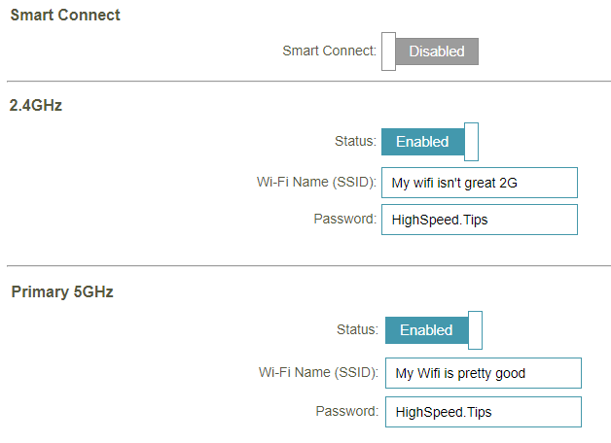611x443 pixels.
Task: Click the white knob of 5GHz Status switch
Action: tap(475, 330)
